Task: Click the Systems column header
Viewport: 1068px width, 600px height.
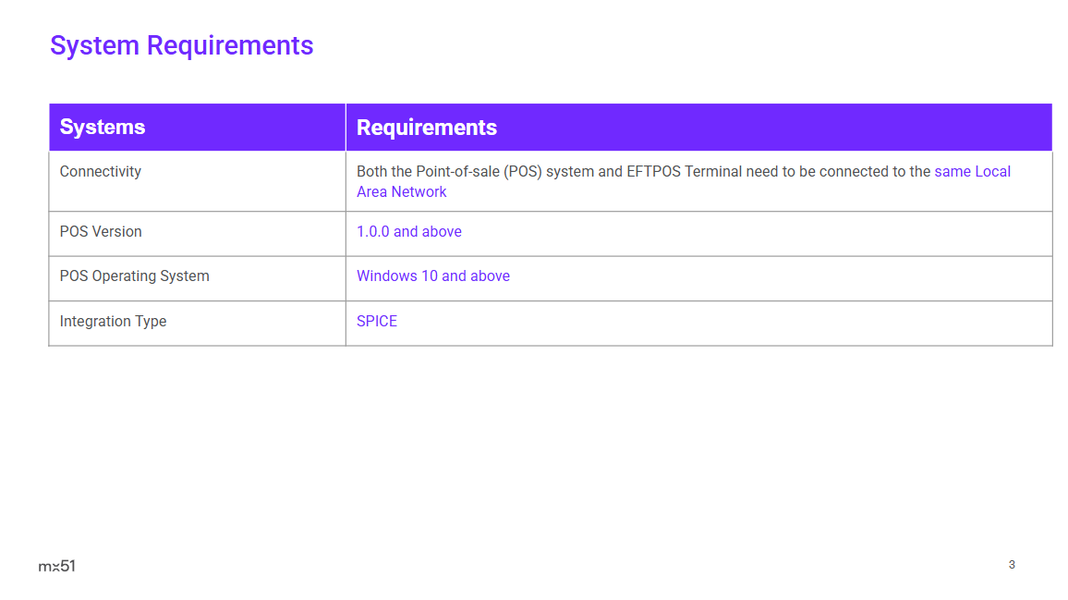Action: 103,128
